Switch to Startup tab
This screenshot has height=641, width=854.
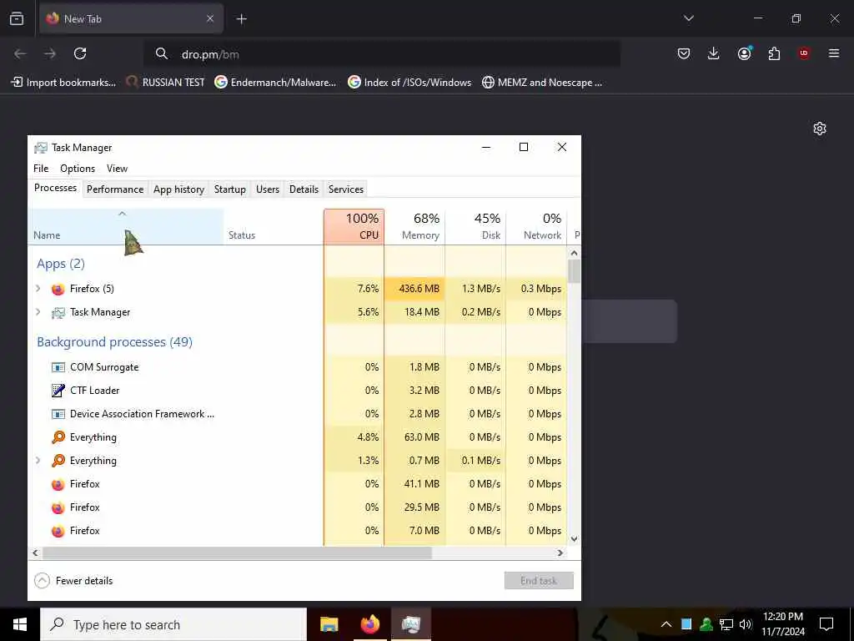point(230,189)
